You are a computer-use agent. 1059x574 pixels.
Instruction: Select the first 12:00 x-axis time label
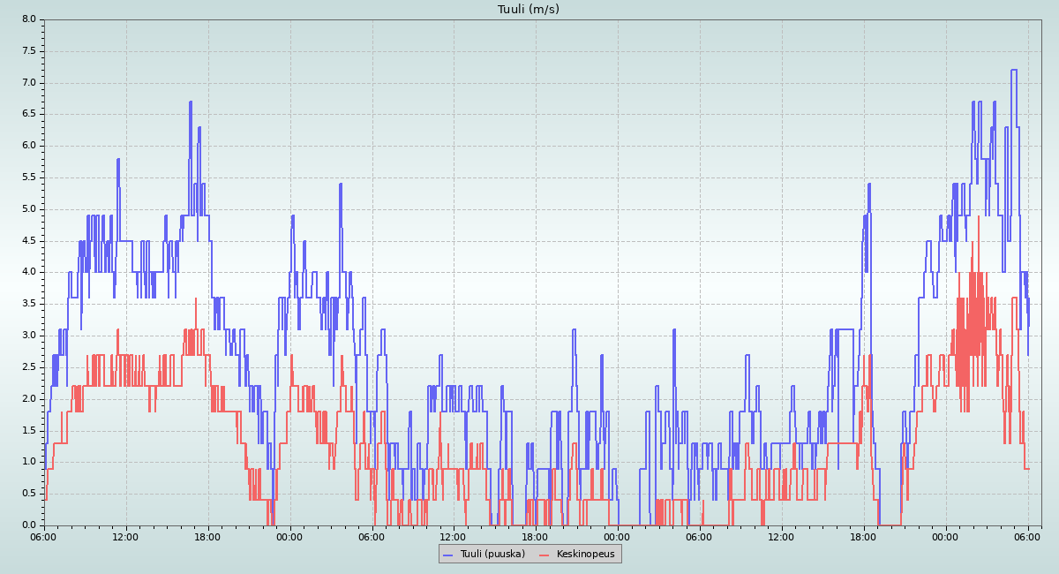pos(125,537)
